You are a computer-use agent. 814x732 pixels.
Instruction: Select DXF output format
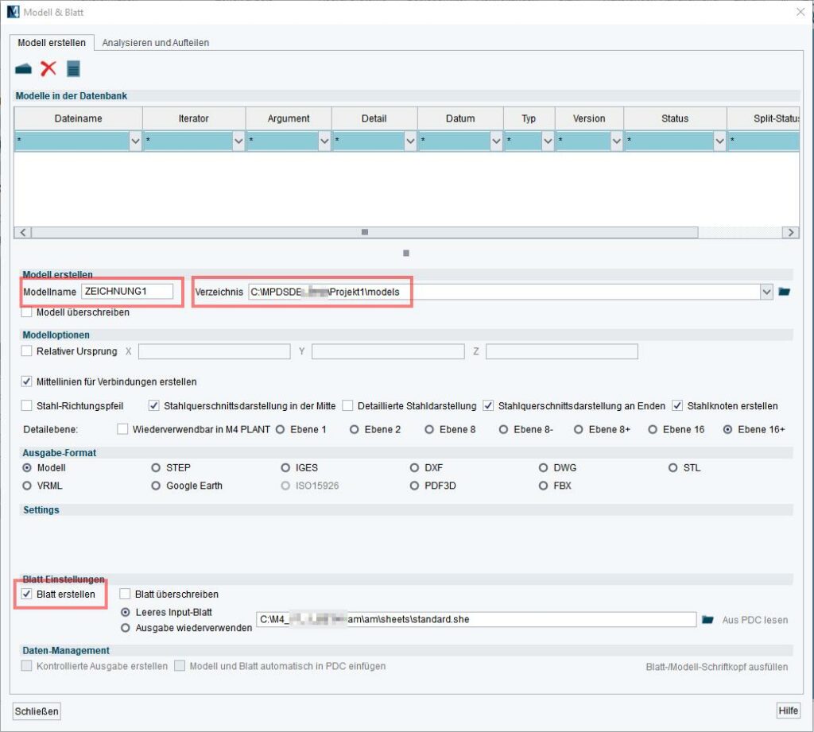pyautogui.click(x=414, y=468)
